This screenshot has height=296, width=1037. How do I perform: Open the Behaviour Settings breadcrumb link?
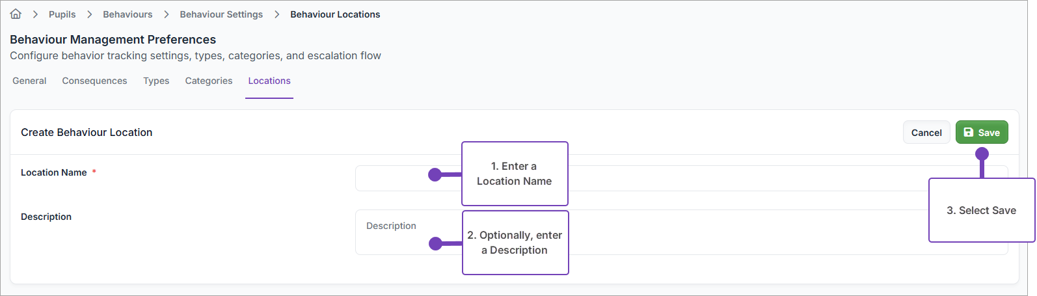pyautogui.click(x=221, y=14)
